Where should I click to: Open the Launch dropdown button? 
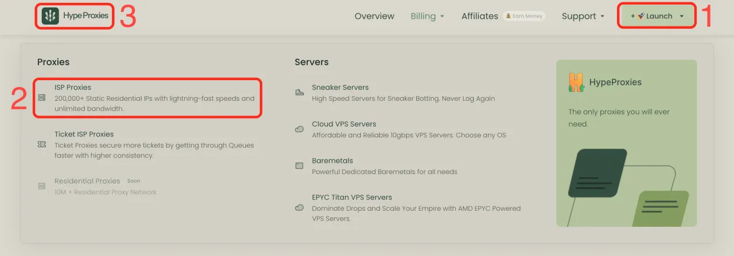point(657,16)
